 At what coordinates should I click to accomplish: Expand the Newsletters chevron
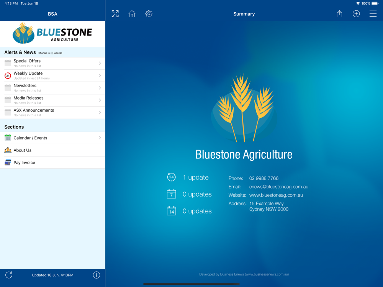(x=100, y=88)
